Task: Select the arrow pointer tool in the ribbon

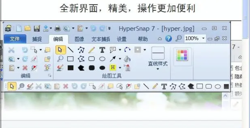Action: [60, 50]
